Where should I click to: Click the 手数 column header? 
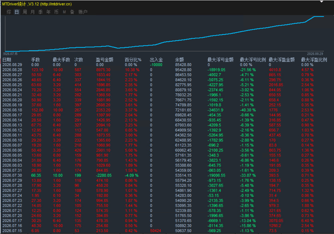pos(35,60)
